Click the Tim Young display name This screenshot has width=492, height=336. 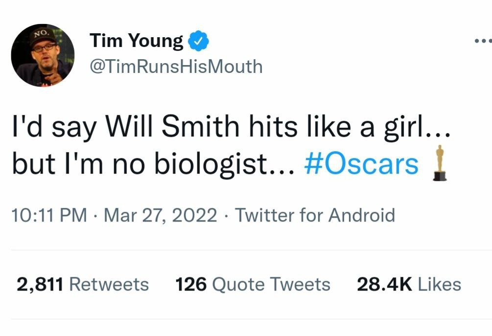coord(136,41)
